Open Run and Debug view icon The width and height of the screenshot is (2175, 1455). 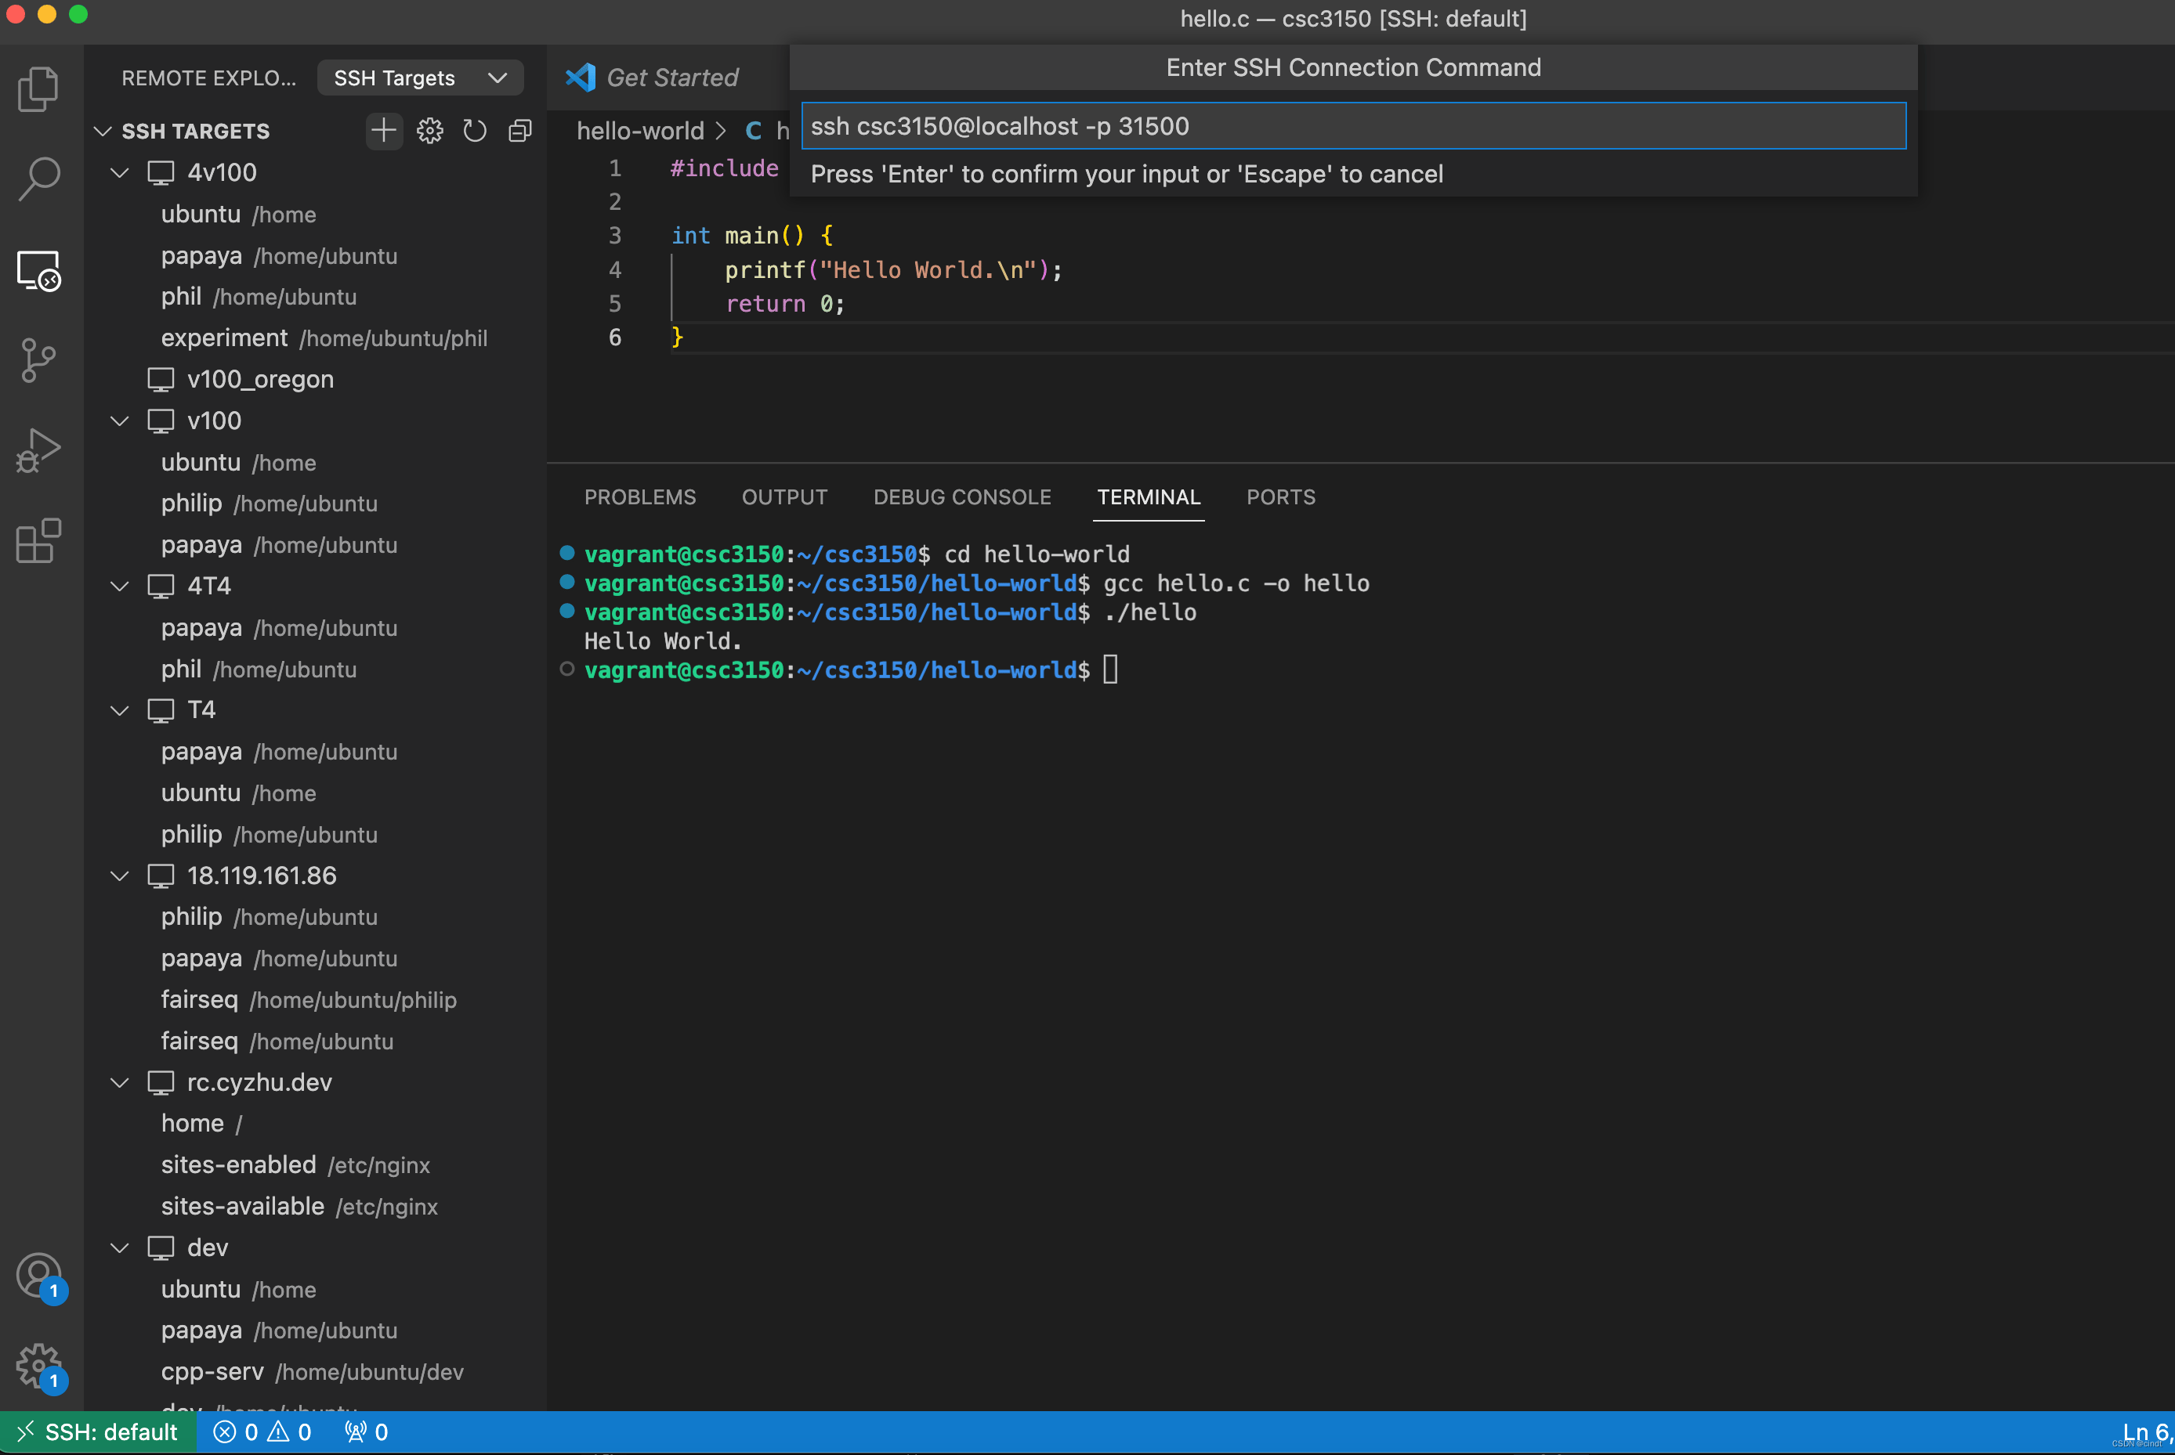coord(38,450)
